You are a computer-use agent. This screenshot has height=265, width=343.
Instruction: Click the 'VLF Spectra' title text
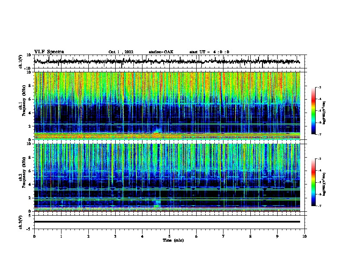(x=49, y=52)
